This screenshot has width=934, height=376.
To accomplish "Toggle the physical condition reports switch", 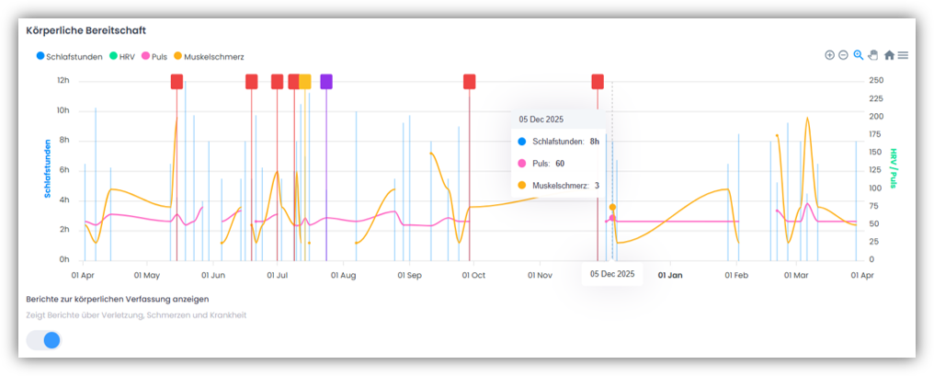I will (43, 339).
